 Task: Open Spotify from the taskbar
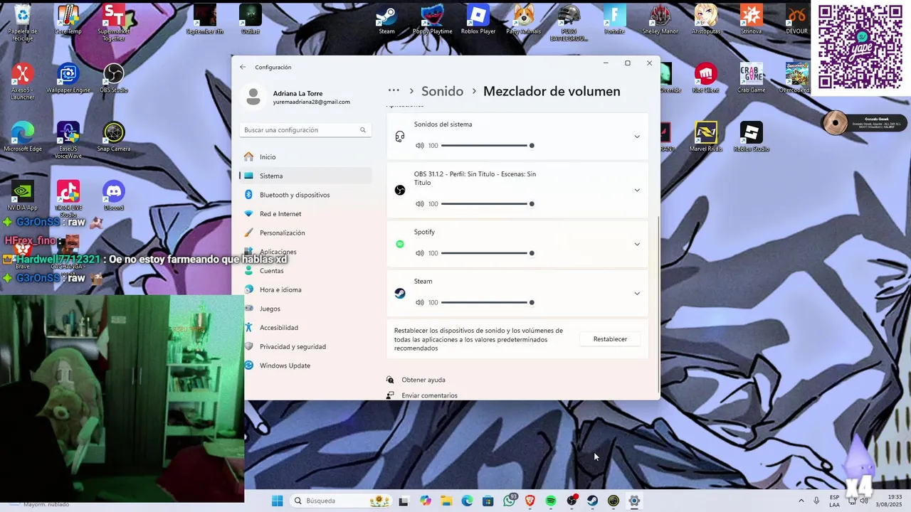pos(551,501)
